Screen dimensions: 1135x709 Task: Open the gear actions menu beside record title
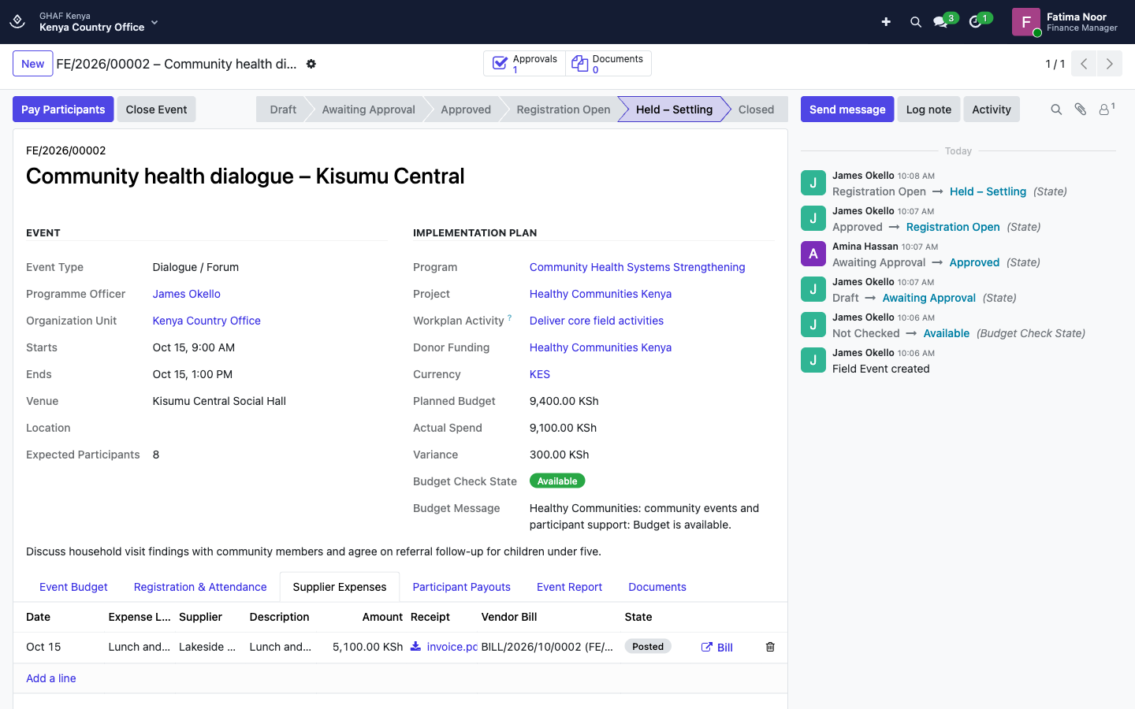point(311,64)
